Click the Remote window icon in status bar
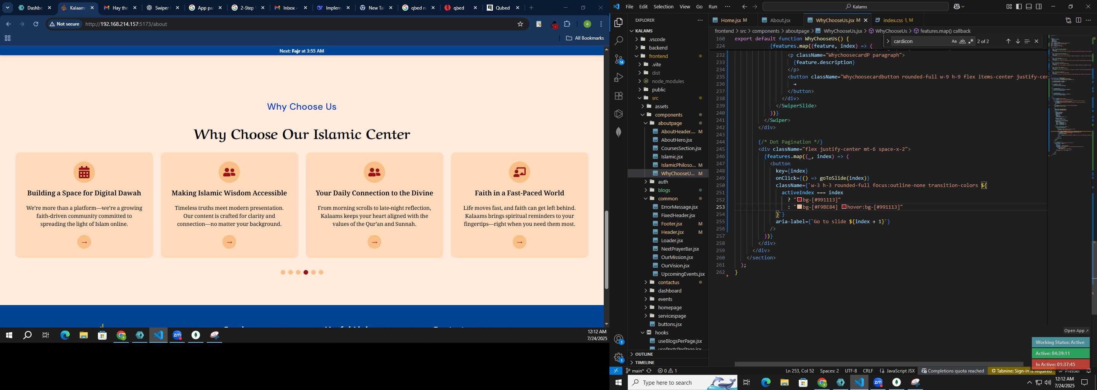 (x=616, y=371)
